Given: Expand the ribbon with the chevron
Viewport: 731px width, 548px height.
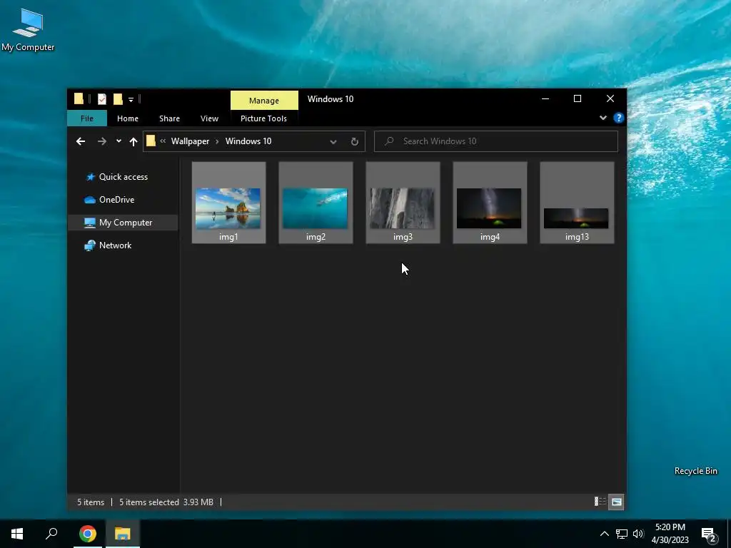Looking at the screenshot, I should (x=603, y=118).
